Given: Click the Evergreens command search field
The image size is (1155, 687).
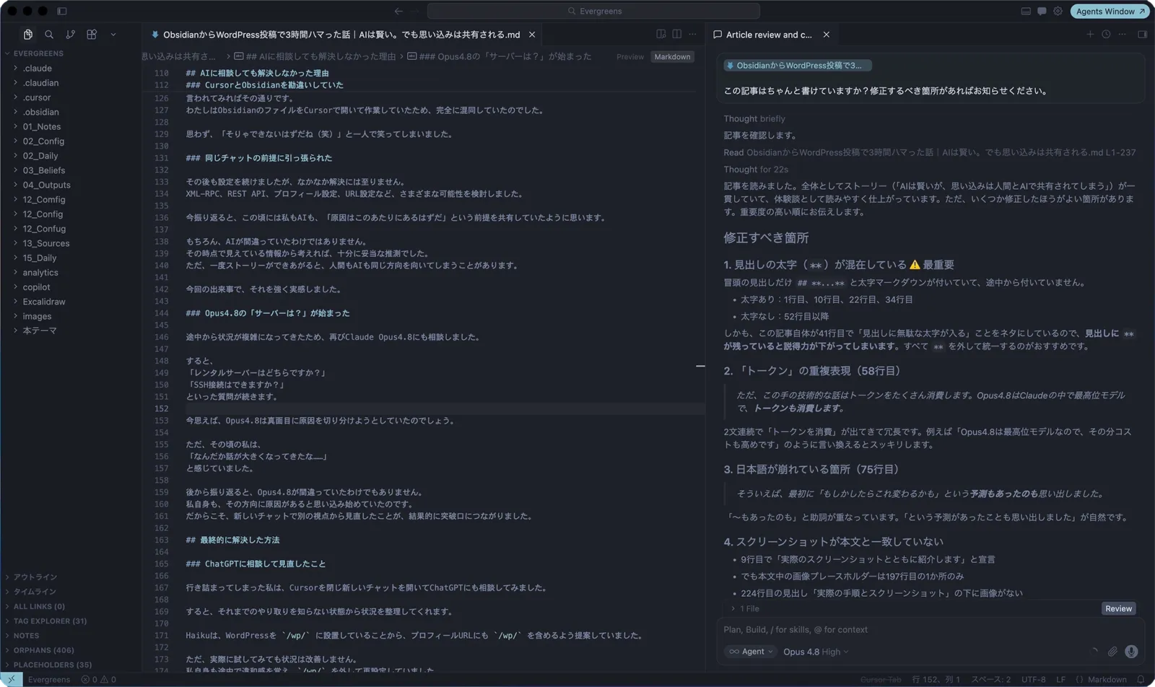Looking at the screenshot, I should (593, 11).
